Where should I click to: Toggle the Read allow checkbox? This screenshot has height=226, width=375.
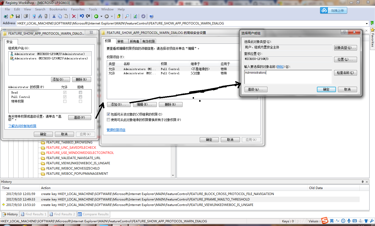65,92
